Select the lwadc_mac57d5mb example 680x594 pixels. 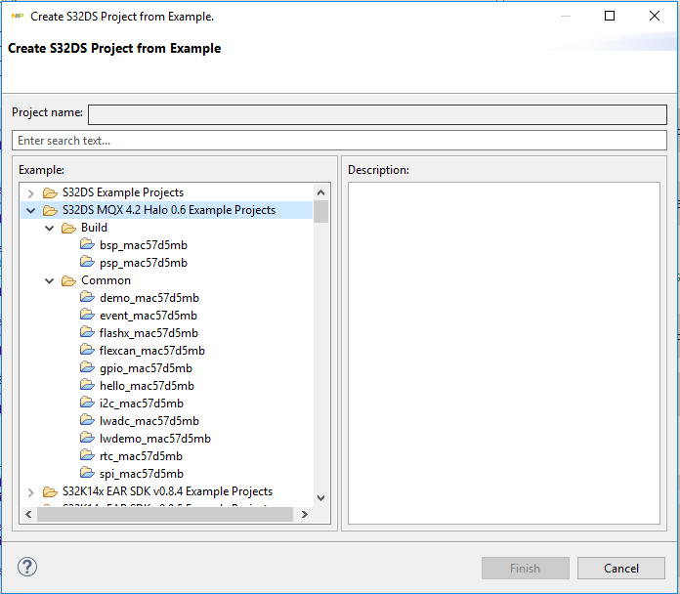pyautogui.click(x=149, y=421)
